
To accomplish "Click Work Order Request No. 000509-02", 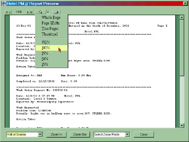I will pos(42,90).
